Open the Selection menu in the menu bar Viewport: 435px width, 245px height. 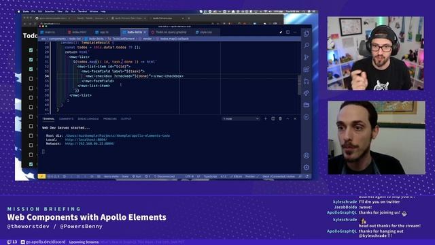pos(50,12)
